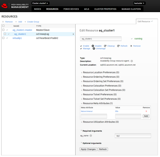Viewport: 160px width, 157px height.
Task: Expand Resource Ticket Preferences
Action: click(x=99, y=95)
